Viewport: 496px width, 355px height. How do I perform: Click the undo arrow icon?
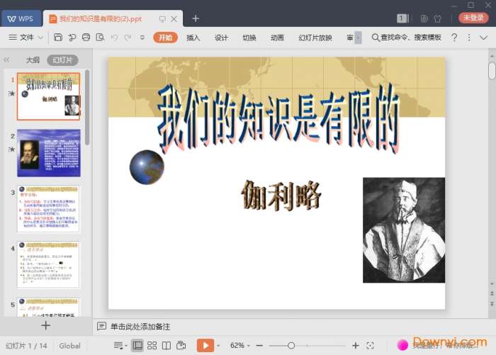[115, 38]
